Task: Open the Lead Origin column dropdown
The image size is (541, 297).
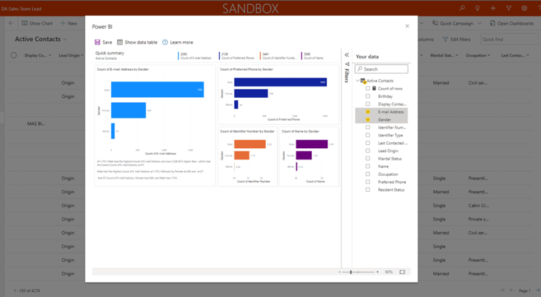Action: pos(82,55)
